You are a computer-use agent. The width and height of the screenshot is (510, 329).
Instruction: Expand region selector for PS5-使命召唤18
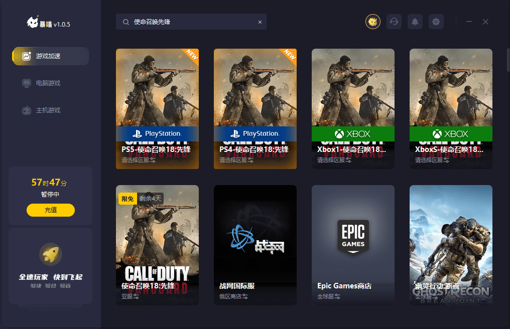click(x=139, y=160)
